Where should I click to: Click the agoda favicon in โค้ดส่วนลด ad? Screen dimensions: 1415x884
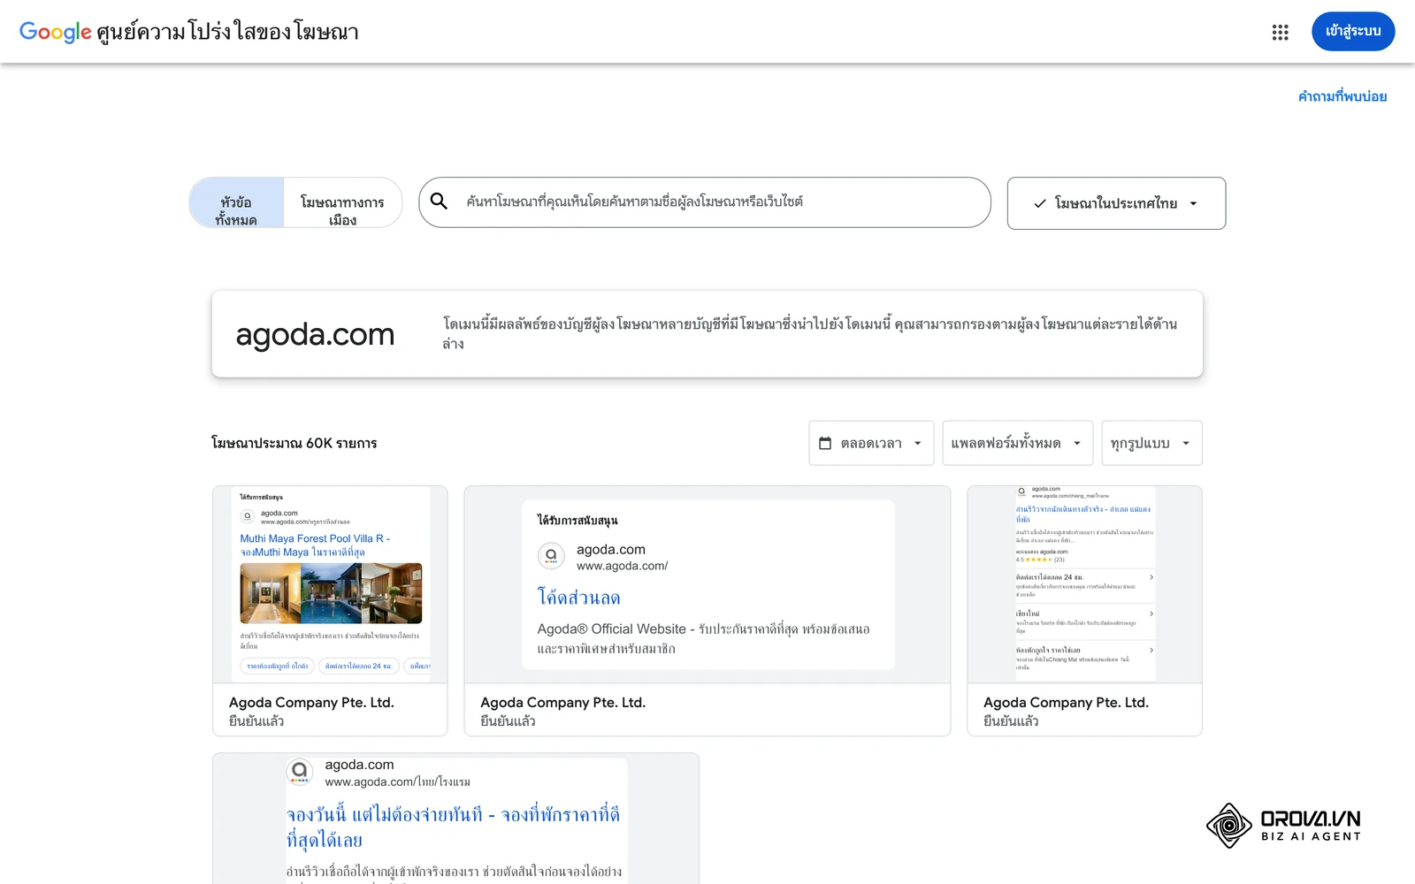(x=552, y=556)
